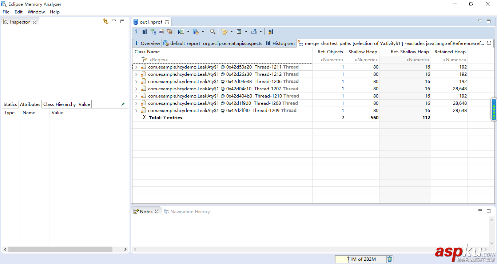Open the Window menu
Viewport: 497px width, 264px height.
[36, 12]
